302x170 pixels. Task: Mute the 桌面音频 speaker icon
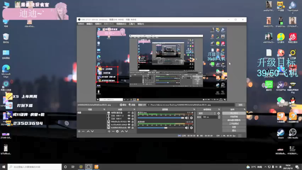pos(187,128)
